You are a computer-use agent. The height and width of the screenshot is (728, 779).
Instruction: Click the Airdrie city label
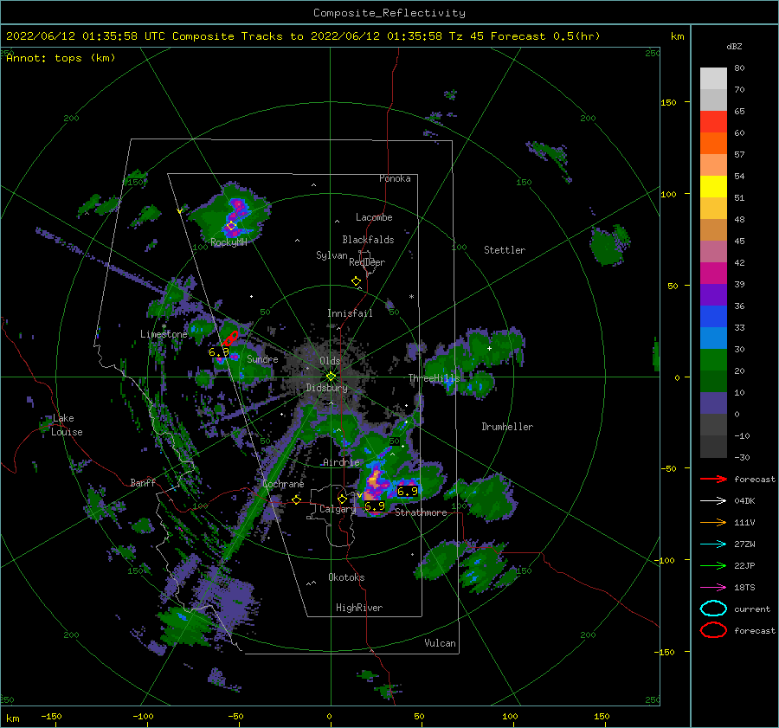coord(341,462)
